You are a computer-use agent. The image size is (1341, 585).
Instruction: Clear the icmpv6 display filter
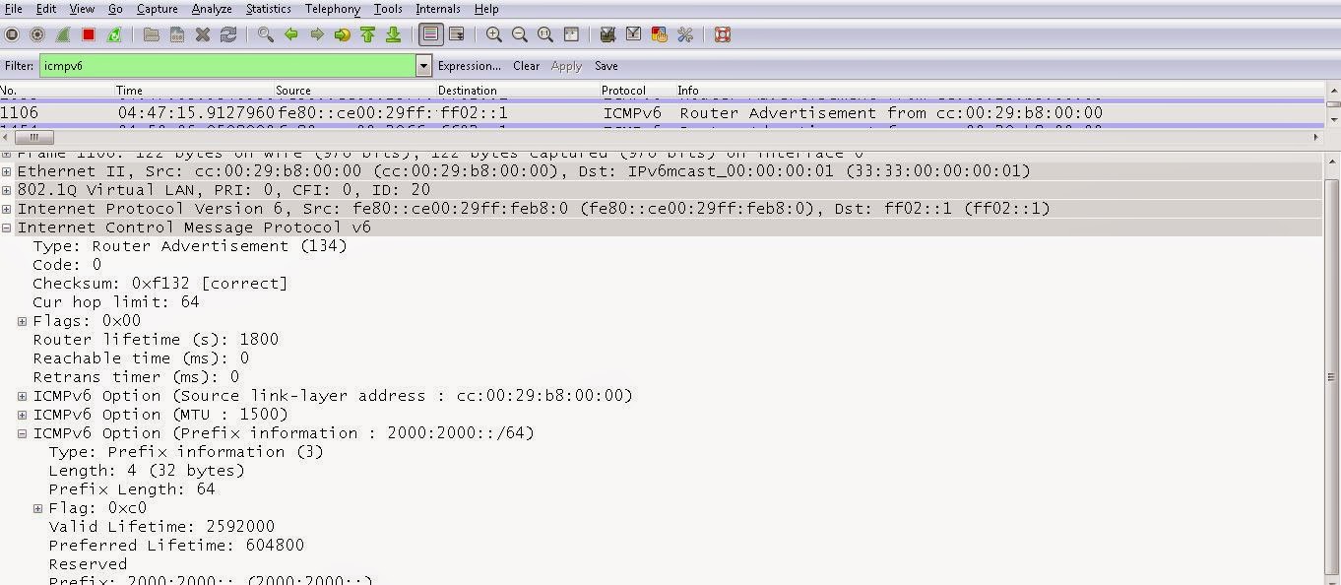[525, 66]
